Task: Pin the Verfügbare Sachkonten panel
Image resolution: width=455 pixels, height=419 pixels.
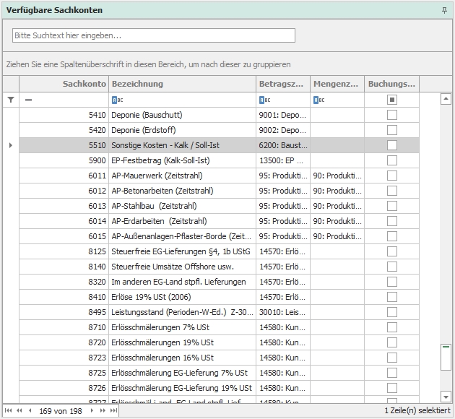Action: 444,10
